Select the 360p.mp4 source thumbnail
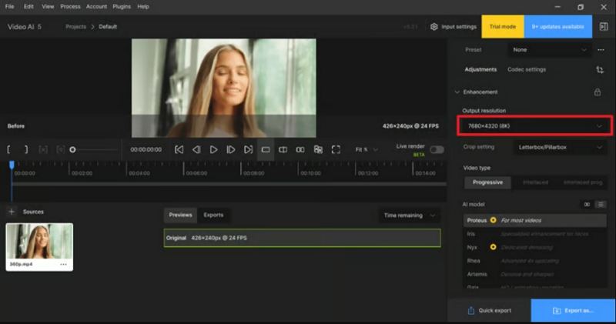The image size is (616, 324). [39, 247]
